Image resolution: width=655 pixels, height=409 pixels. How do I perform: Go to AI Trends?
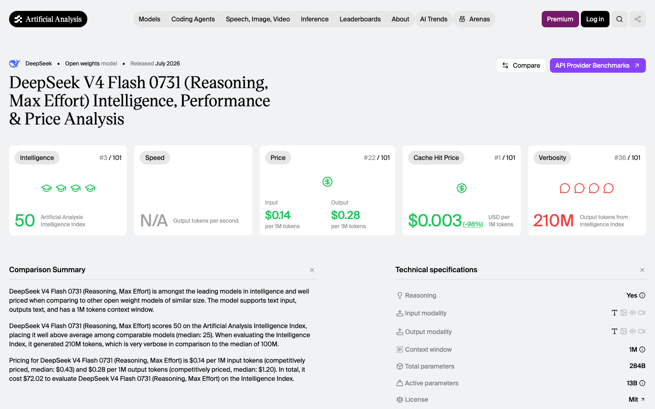click(x=434, y=19)
